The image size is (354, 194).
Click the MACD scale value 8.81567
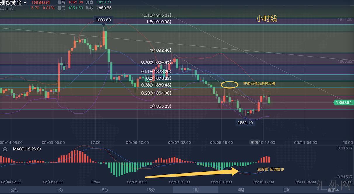345,148
